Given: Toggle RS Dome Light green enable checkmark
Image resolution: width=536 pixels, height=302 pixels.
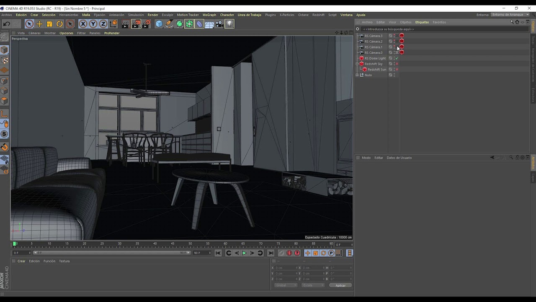Looking at the screenshot, I should pyautogui.click(x=397, y=58).
